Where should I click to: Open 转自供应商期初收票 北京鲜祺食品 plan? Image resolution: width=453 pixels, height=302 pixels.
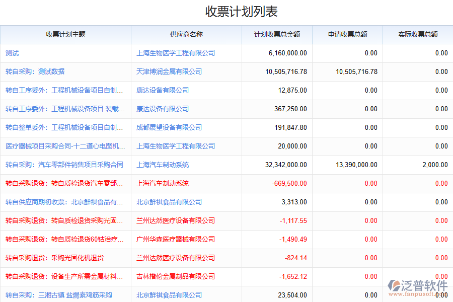pos(64,202)
